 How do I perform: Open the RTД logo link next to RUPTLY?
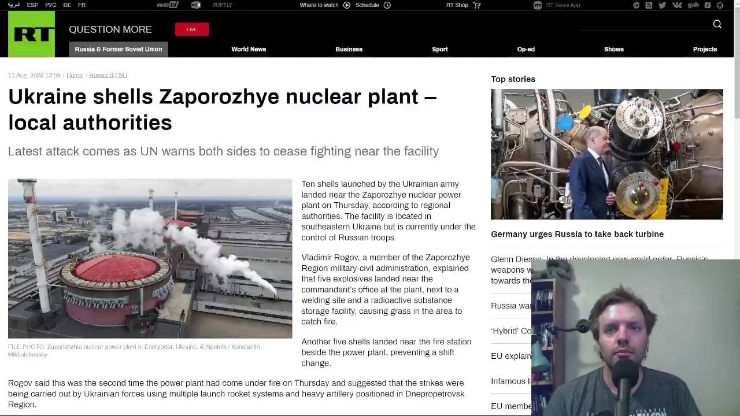(196, 5)
